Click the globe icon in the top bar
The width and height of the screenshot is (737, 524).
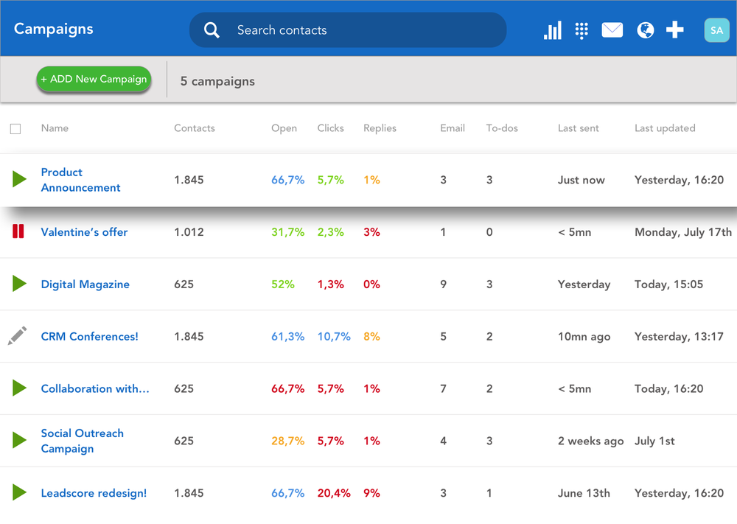coord(645,30)
